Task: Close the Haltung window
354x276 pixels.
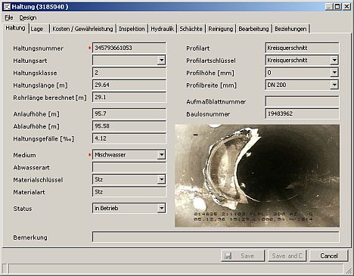Action: pyautogui.click(x=346, y=7)
